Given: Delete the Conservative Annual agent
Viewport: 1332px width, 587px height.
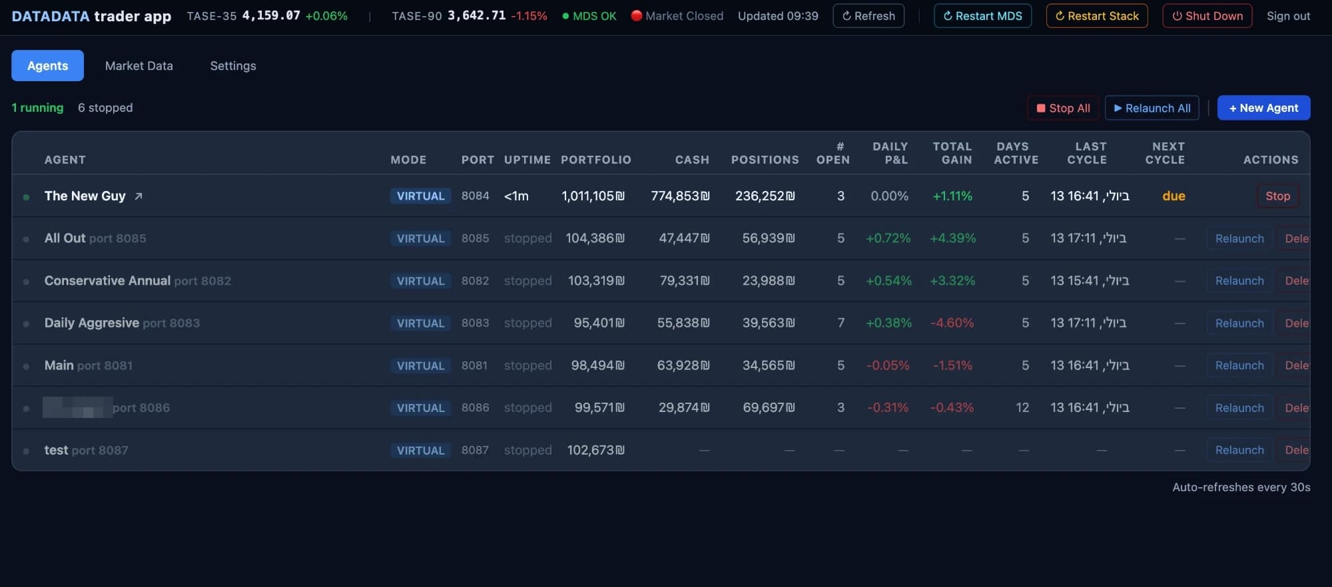Looking at the screenshot, I should [1294, 281].
